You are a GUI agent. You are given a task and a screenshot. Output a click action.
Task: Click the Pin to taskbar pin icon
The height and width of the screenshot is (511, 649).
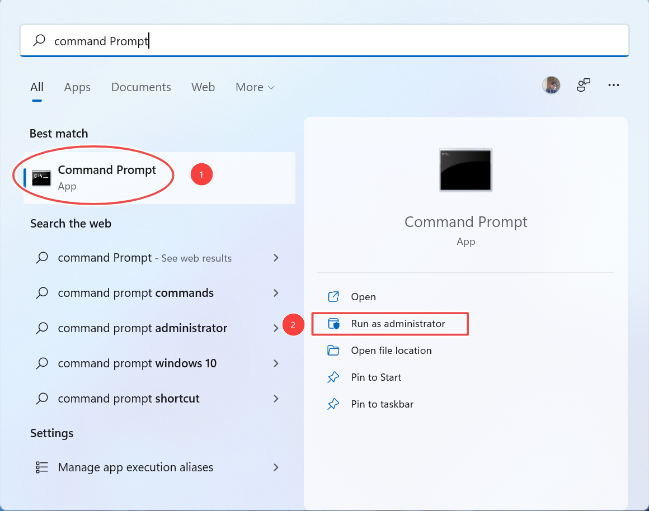333,404
